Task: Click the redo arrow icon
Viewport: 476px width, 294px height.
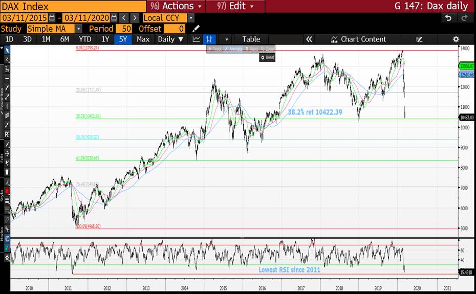Action: pos(464,18)
